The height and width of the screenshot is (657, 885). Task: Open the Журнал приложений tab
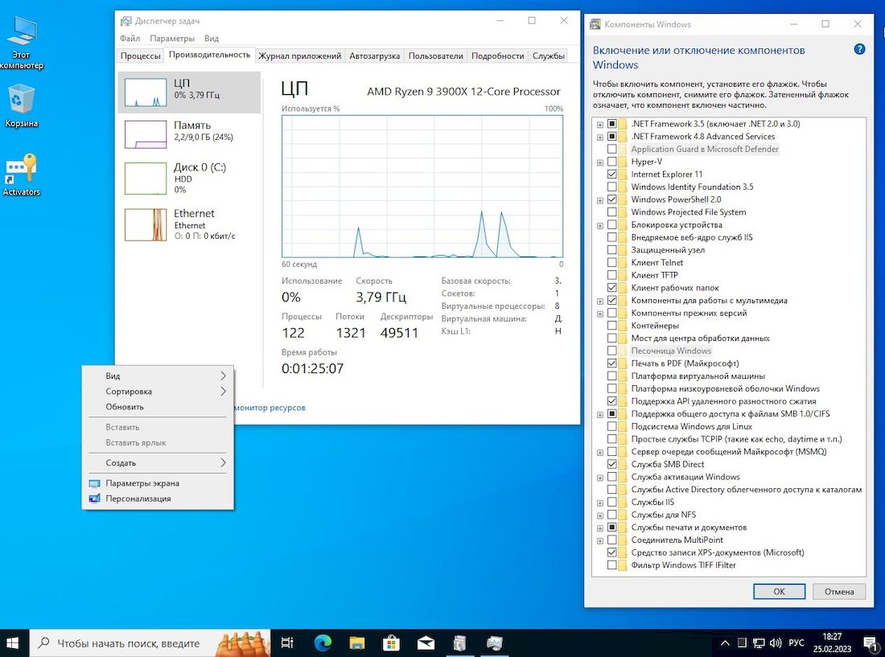pos(300,55)
